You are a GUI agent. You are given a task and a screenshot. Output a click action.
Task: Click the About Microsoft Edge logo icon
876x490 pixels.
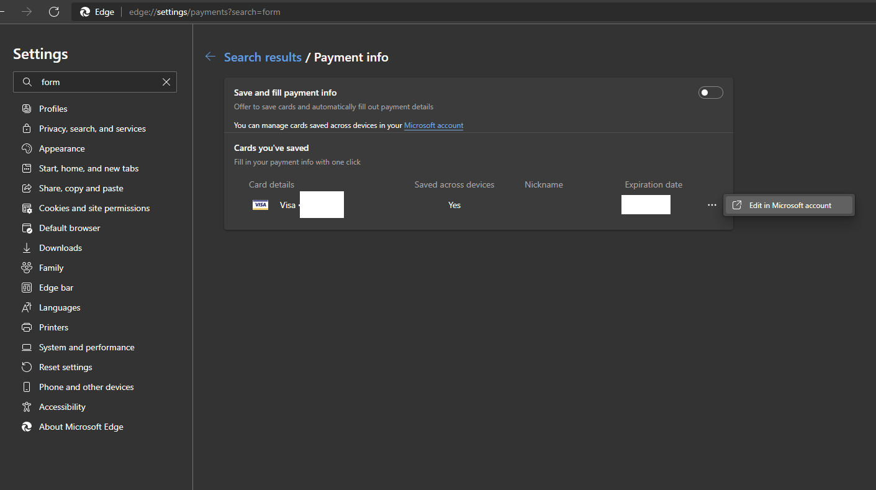point(27,426)
